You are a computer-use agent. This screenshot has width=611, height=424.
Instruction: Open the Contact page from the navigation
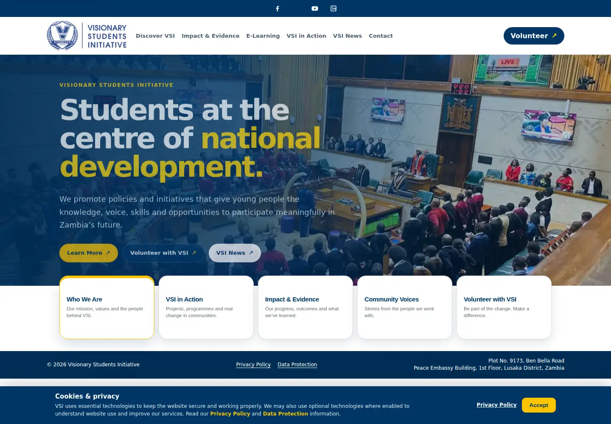coord(381,36)
